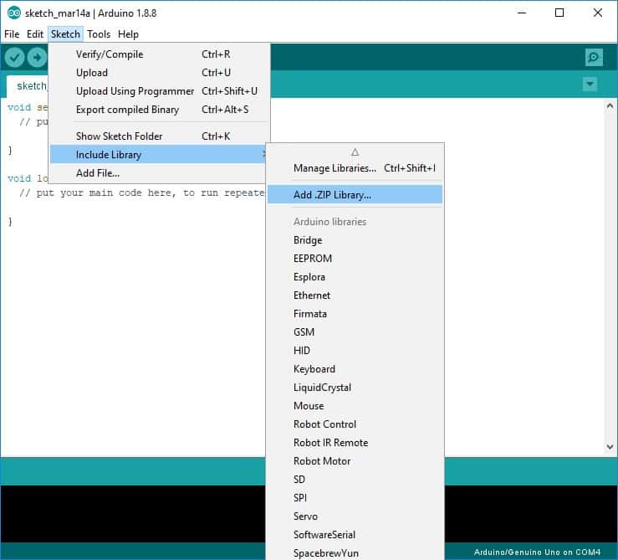Click the submenu scroll-up triangle
The height and width of the screenshot is (560, 618).
point(355,152)
